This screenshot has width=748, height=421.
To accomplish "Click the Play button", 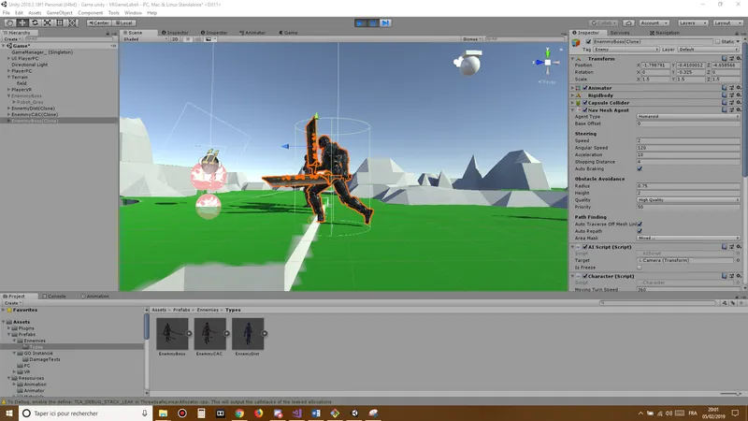I will coord(360,22).
